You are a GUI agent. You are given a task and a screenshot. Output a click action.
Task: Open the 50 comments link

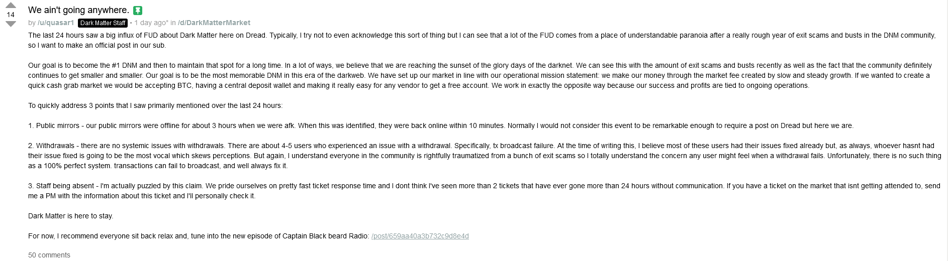(49, 255)
